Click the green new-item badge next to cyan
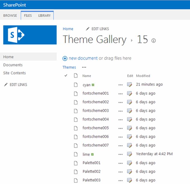 [x=93, y=85]
